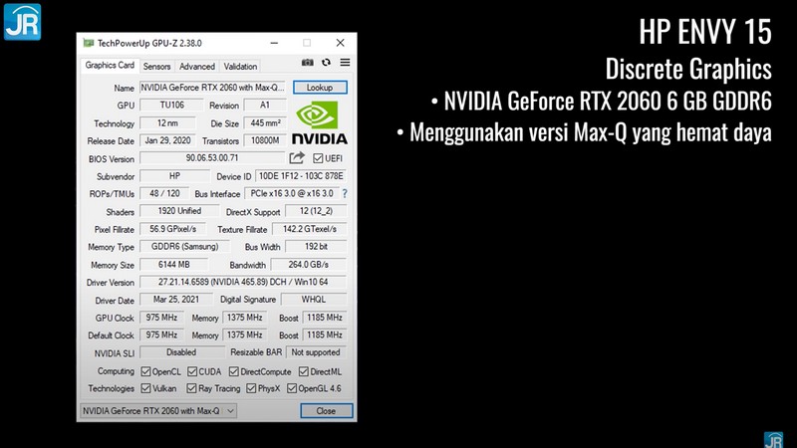Select the Graphics Card tab
Viewport: 797px width, 448px height.
pos(110,65)
